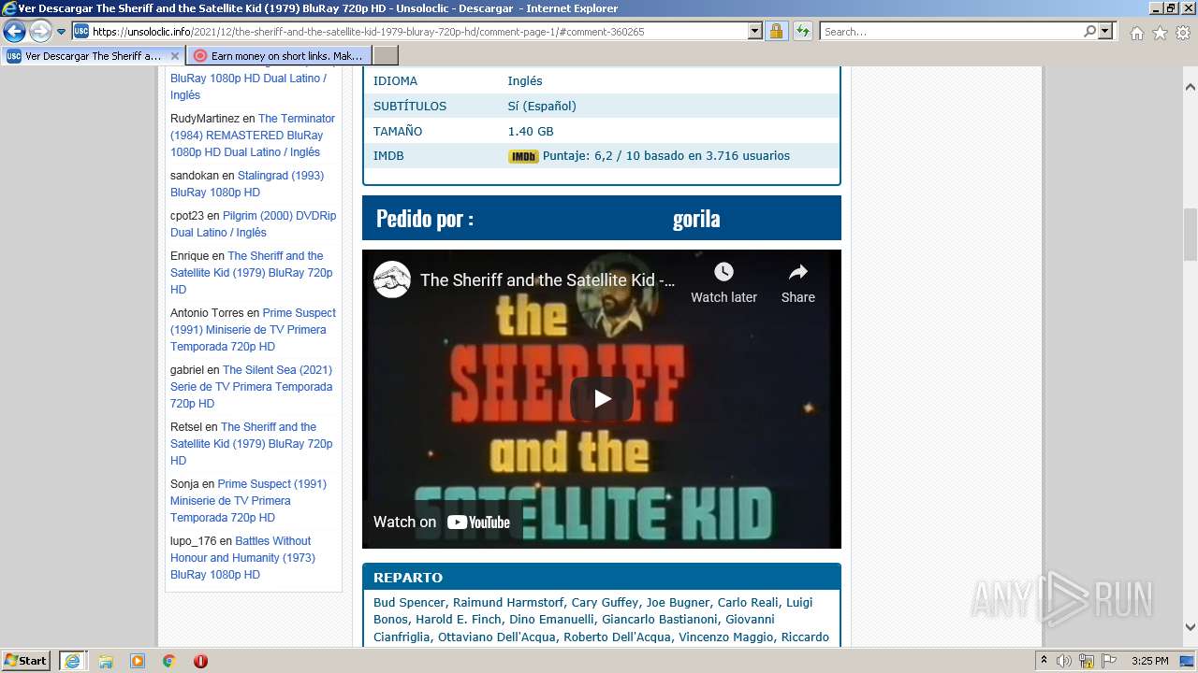Expand the search provider dropdown
Screen dimensions: 1198x673
click(1106, 31)
